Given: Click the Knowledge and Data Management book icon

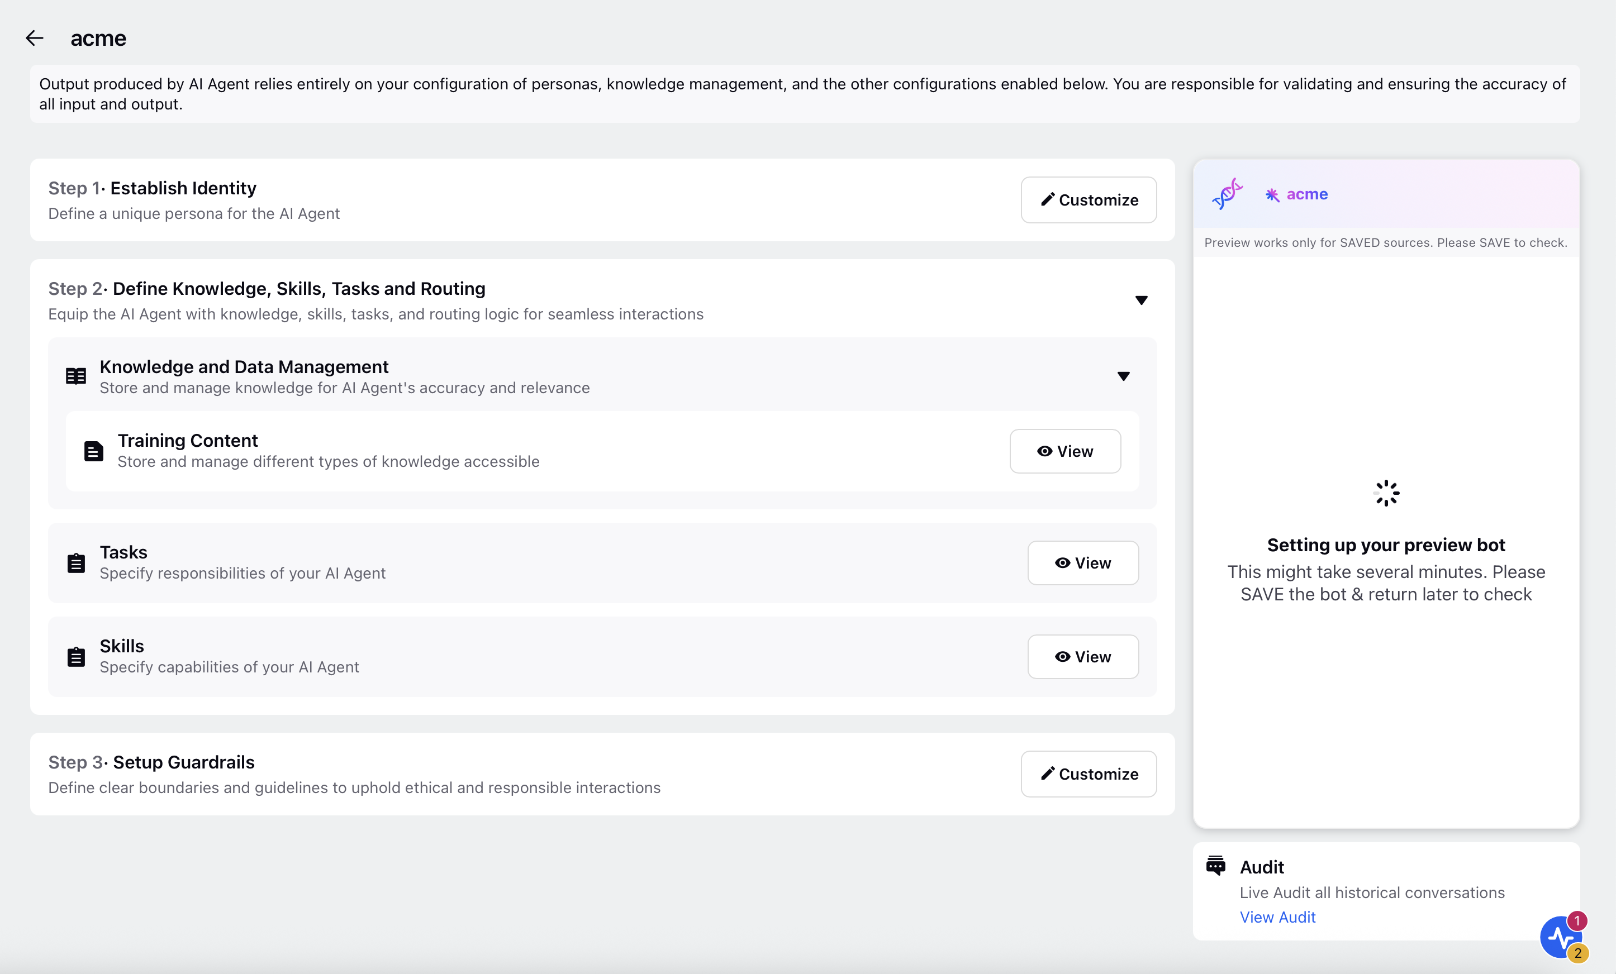Looking at the screenshot, I should pyautogui.click(x=76, y=376).
